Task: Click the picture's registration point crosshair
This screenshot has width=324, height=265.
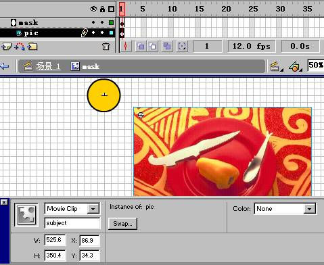Action: click(x=141, y=115)
